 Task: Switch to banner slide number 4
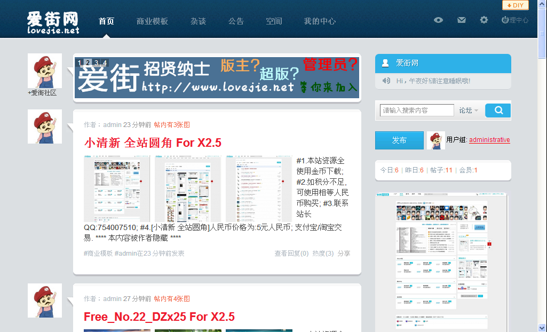click(x=104, y=62)
